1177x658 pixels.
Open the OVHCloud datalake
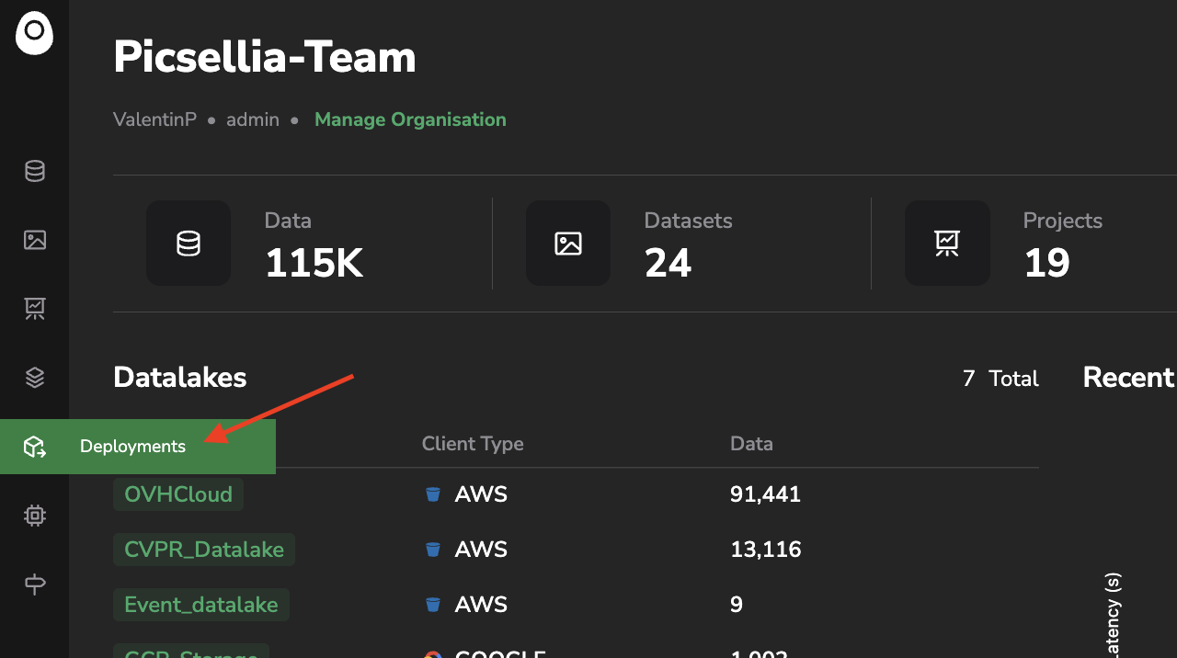pos(178,494)
